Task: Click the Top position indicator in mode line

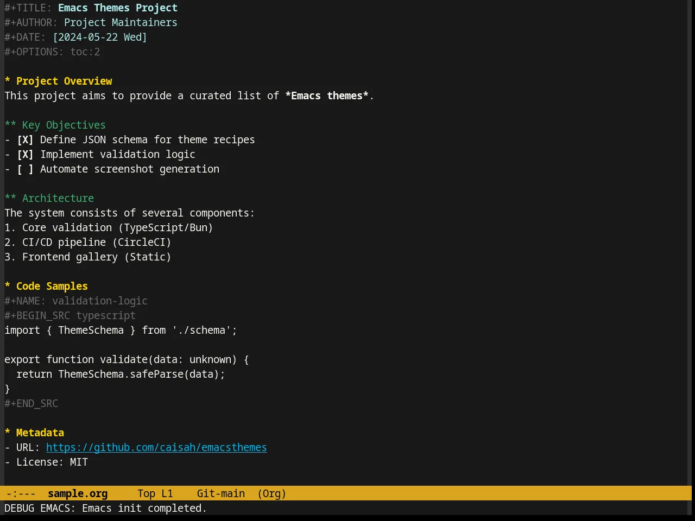Action: pos(147,494)
